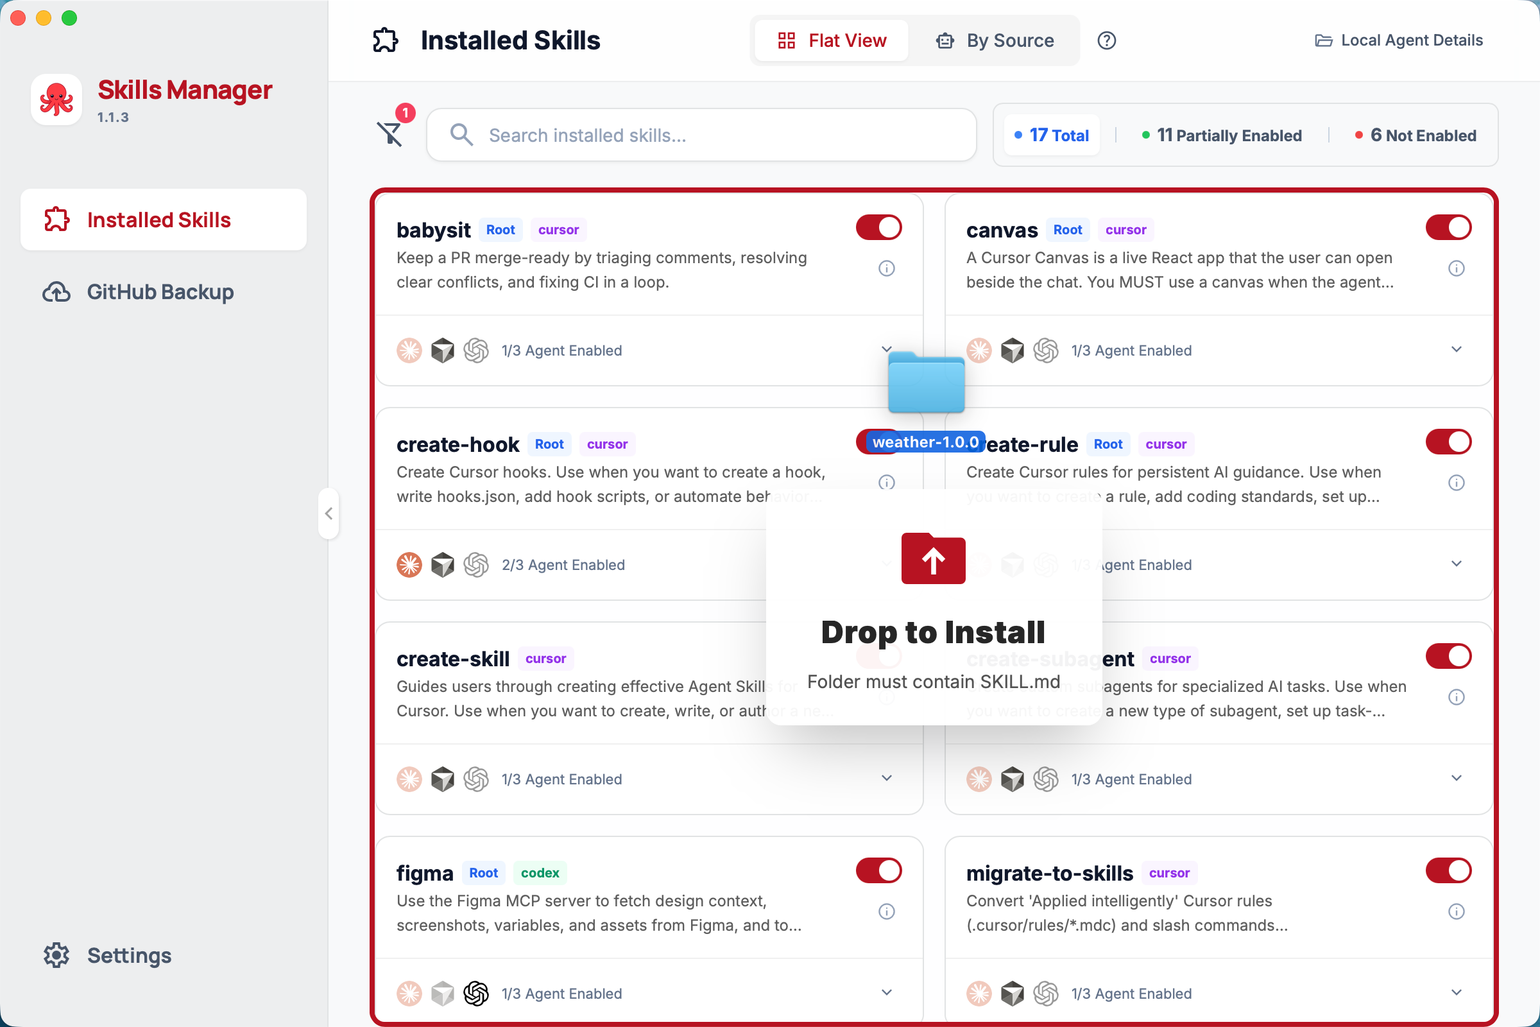The width and height of the screenshot is (1540, 1027).
Task: Open GitHub Backup in sidebar
Action: click(x=160, y=292)
